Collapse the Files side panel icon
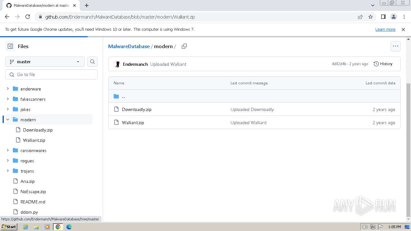This screenshot has width=411, height=231. pyautogui.click(x=10, y=46)
